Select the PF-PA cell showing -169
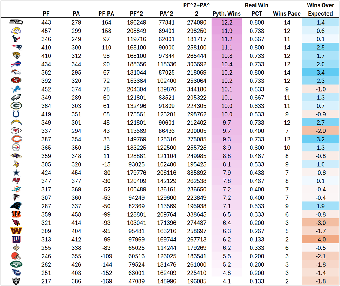Viewport: 340px width, 286px height. coord(106,281)
